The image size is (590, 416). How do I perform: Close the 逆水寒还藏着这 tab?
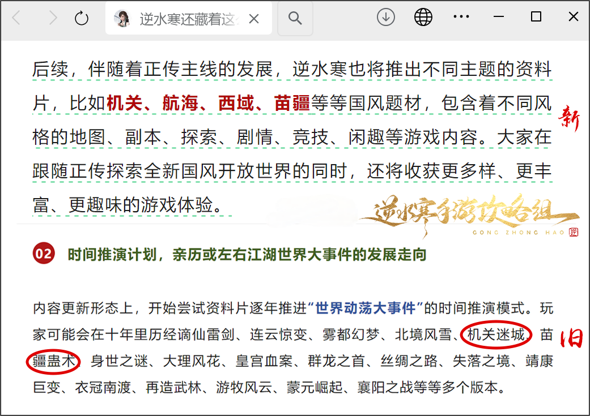(x=254, y=19)
